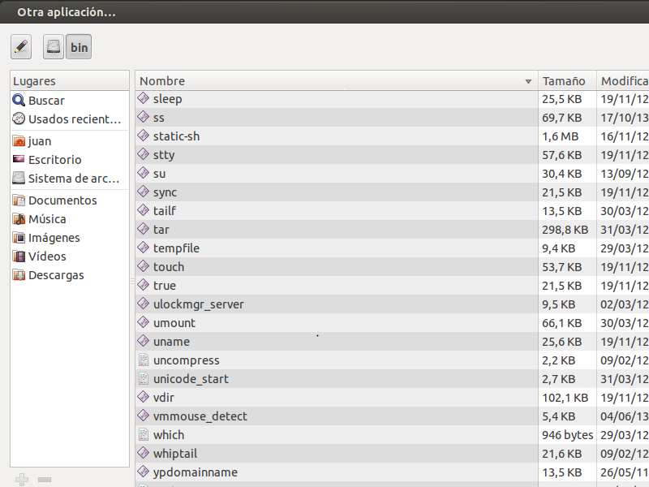Open the Música bookmark
Image resolution: width=649 pixels, height=487 pixels.
(x=47, y=219)
